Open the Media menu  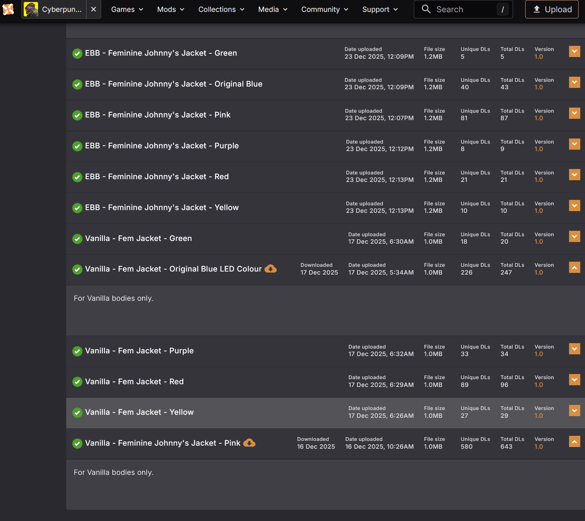[273, 9]
